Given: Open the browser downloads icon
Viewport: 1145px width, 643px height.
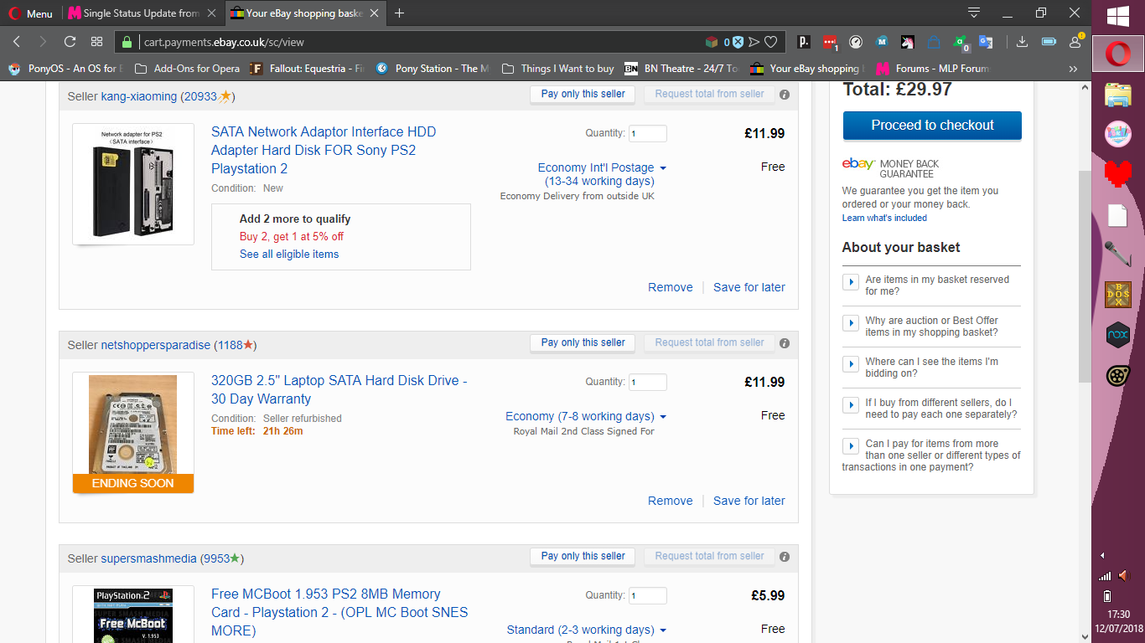Looking at the screenshot, I should [1022, 42].
